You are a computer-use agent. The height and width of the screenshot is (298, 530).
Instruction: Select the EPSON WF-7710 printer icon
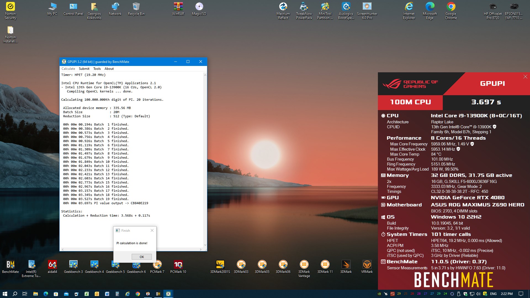(514, 11)
